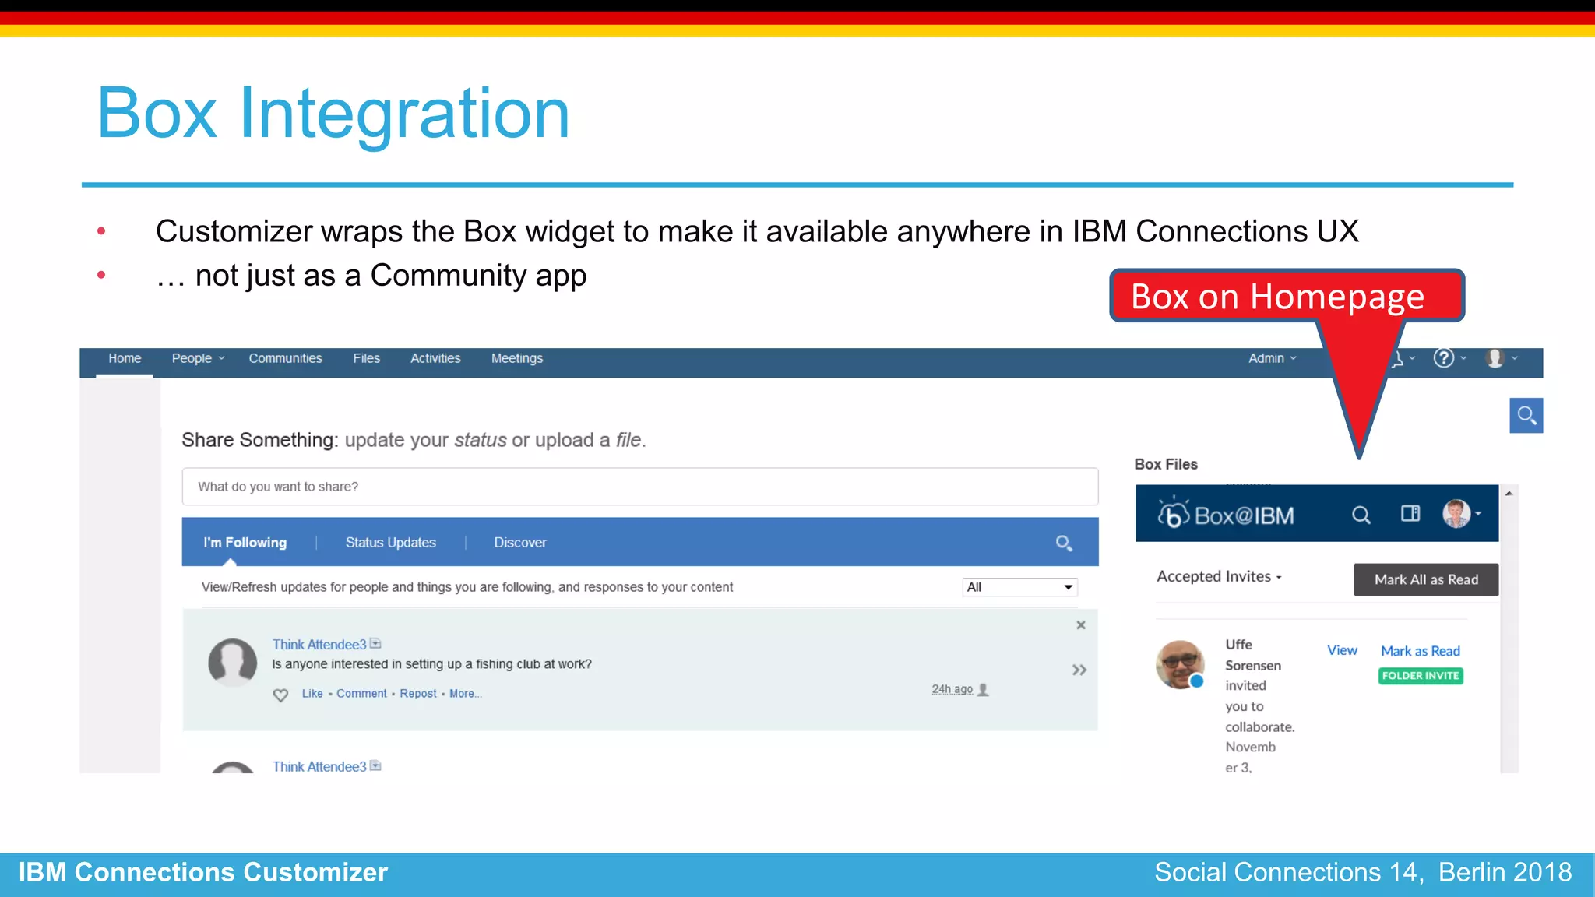Open the first Think Attendee3 name link

(319, 645)
